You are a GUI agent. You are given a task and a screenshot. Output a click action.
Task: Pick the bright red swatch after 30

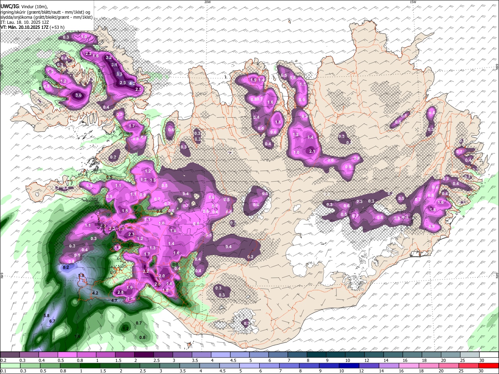point(488,365)
